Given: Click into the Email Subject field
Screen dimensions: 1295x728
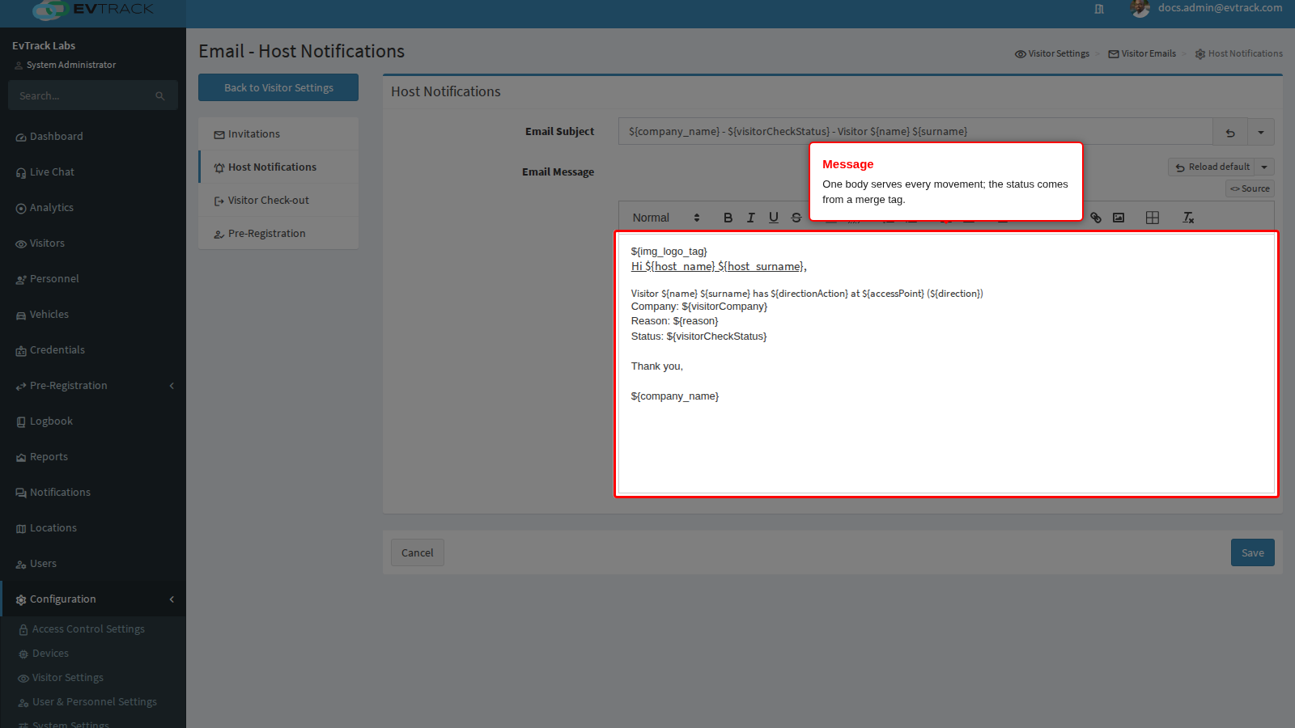Looking at the screenshot, I should [915, 132].
